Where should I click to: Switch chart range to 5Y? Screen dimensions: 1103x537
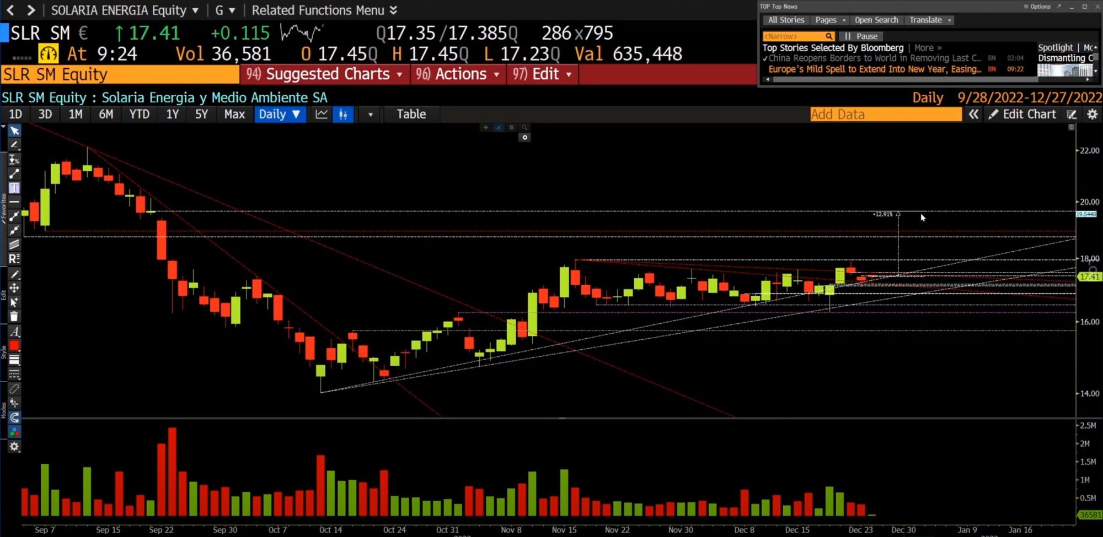coord(202,114)
